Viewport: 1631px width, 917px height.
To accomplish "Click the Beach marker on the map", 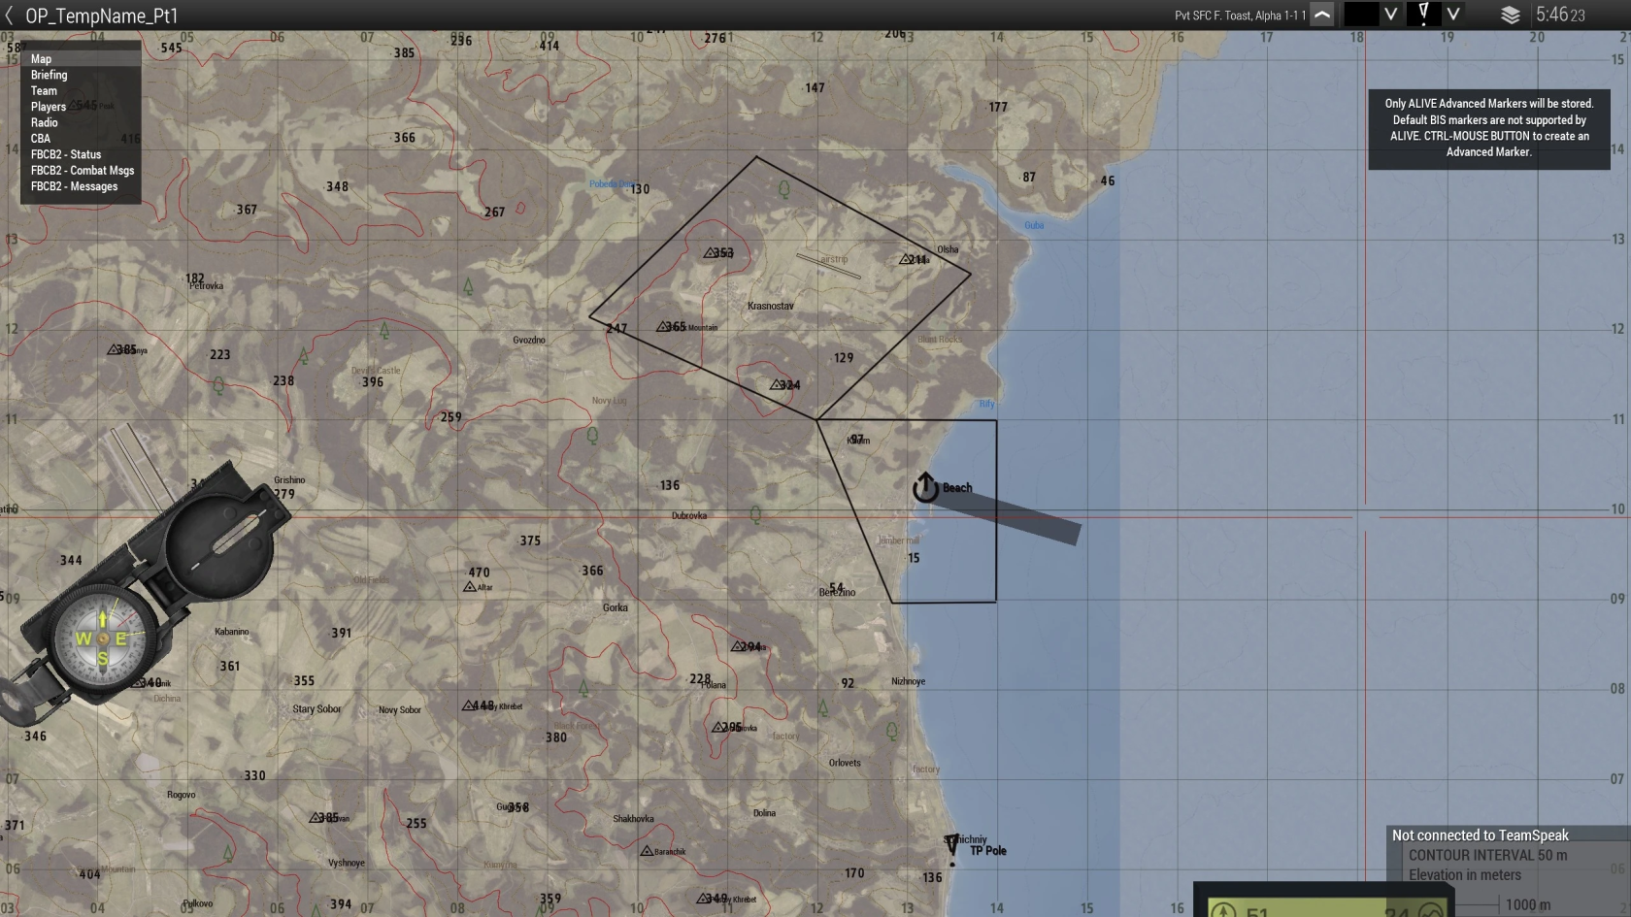I will 925,487.
